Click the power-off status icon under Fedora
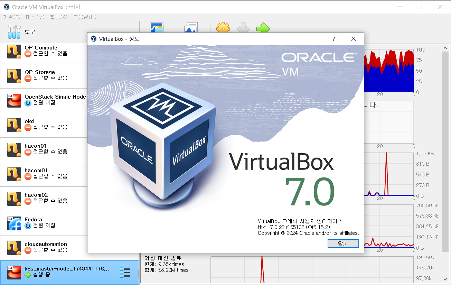 (28, 226)
